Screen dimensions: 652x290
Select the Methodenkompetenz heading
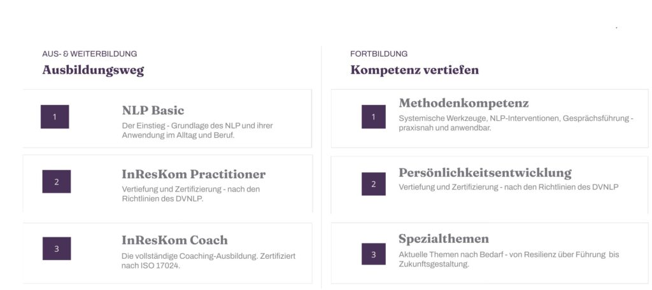point(464,103)
